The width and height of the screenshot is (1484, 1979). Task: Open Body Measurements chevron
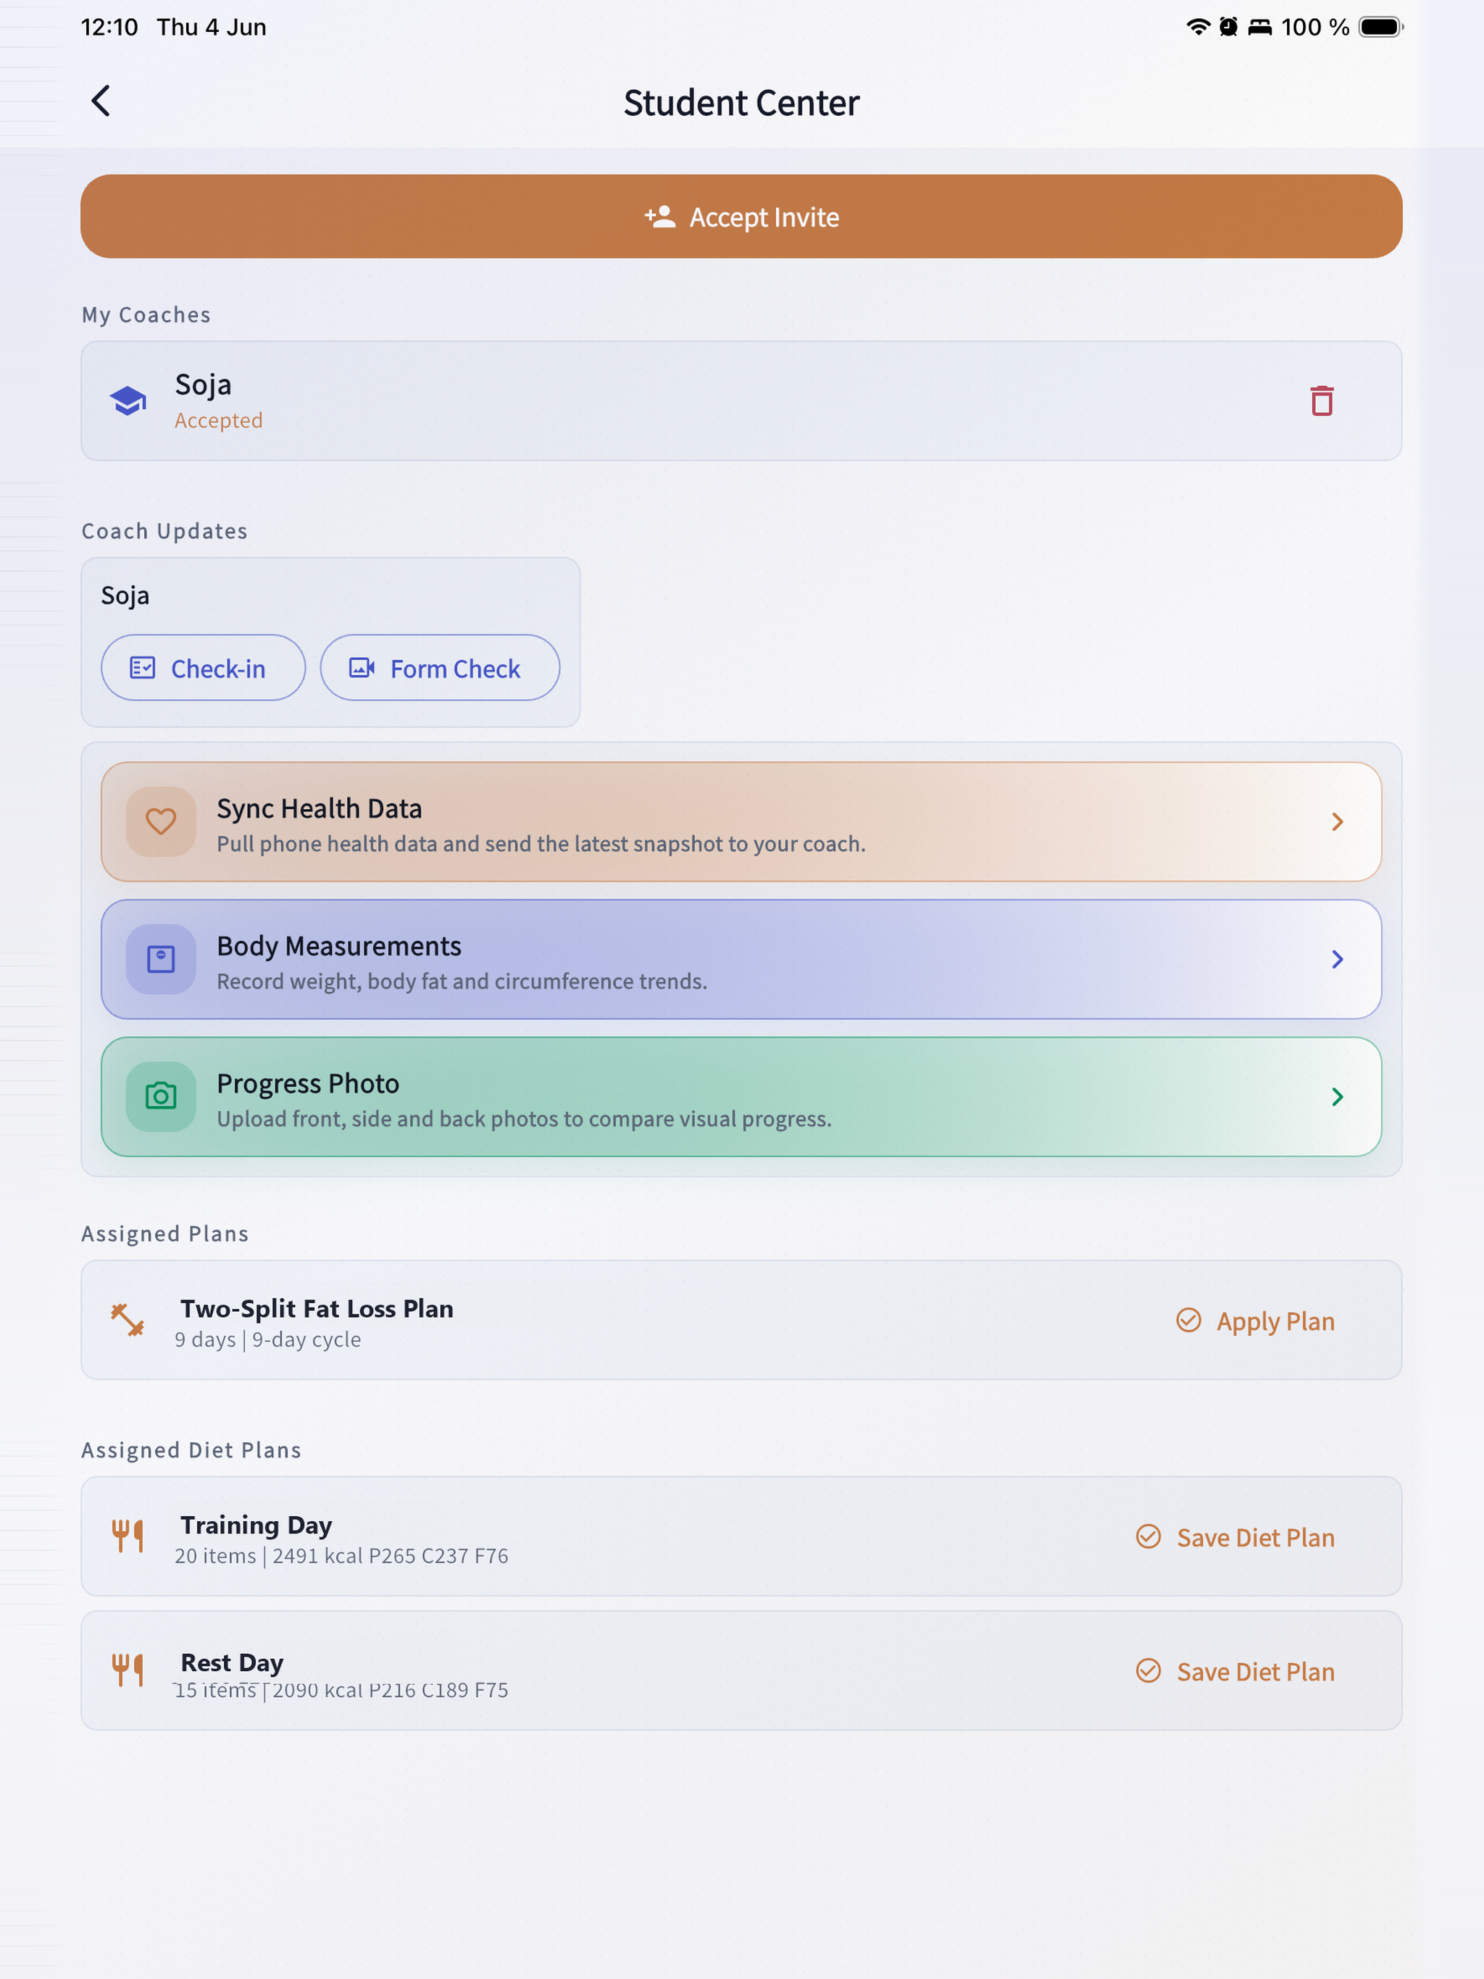pos(1337,959)
